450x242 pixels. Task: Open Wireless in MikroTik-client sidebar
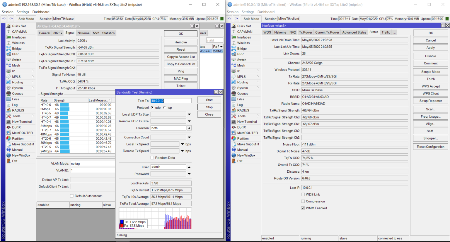(x=243, y=43)
